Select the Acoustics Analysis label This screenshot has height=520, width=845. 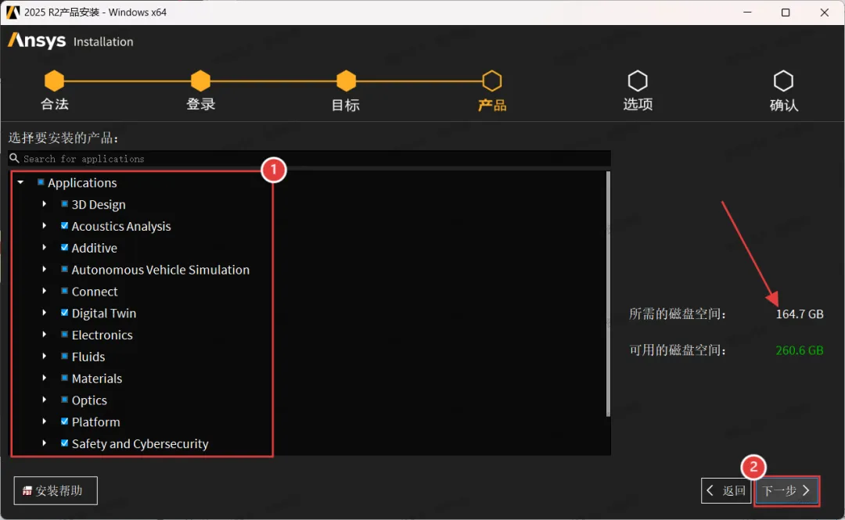(x=121, y=226)
